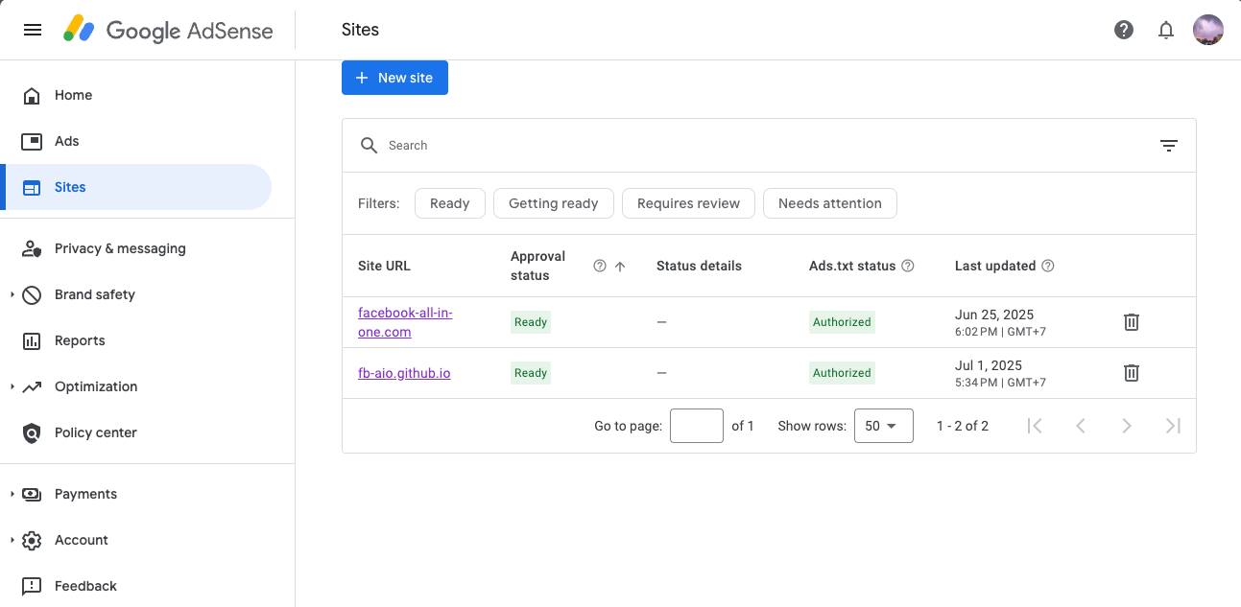1241x607 pixels.
Task: Click the Optimization trend arrow icon
Action: pyautogui.click(x=32, y=386)
